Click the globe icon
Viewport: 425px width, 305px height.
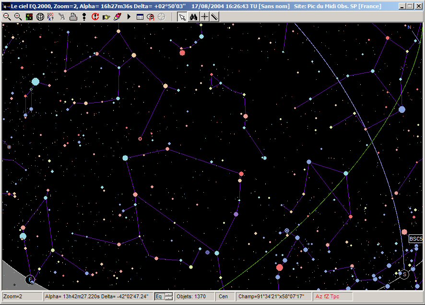(x=40, y=17)
